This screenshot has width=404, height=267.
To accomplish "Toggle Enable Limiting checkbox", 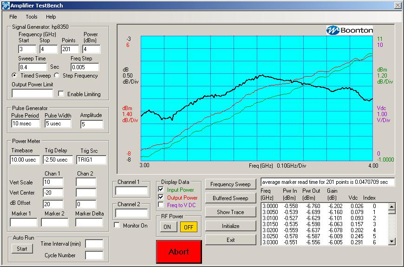I will coord(61,94).
